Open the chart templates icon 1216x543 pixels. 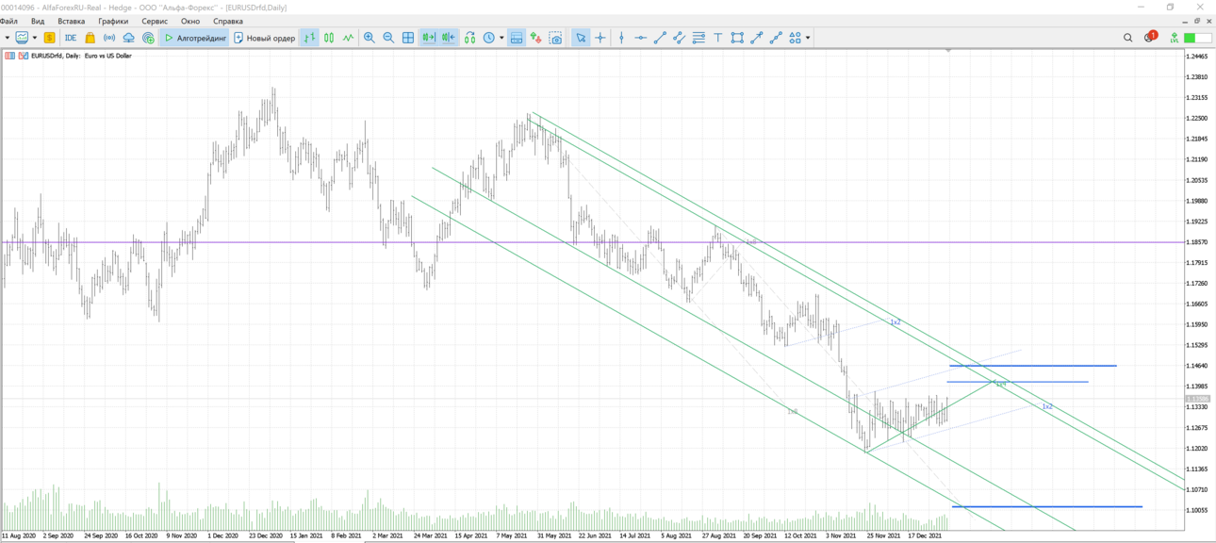pyautogui.click(x=517, y=38)
